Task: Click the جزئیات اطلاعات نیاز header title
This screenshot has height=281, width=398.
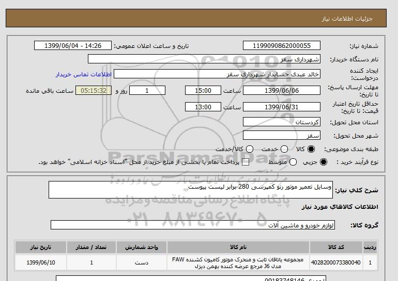Action: coord(347,19)
